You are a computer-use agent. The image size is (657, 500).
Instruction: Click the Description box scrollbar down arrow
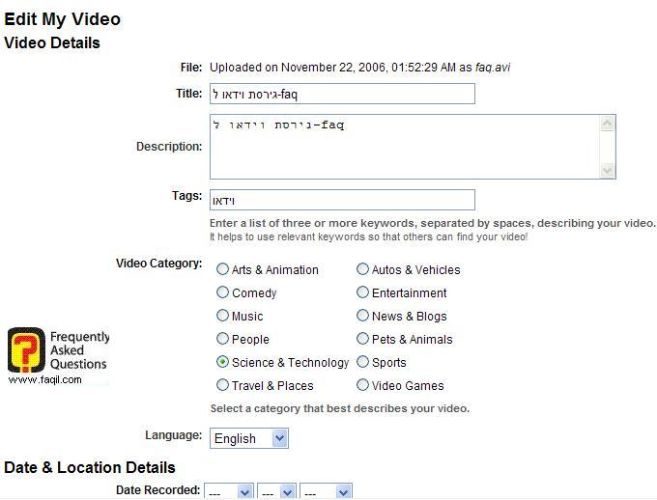pyautogui.click(x=607, y=171)
